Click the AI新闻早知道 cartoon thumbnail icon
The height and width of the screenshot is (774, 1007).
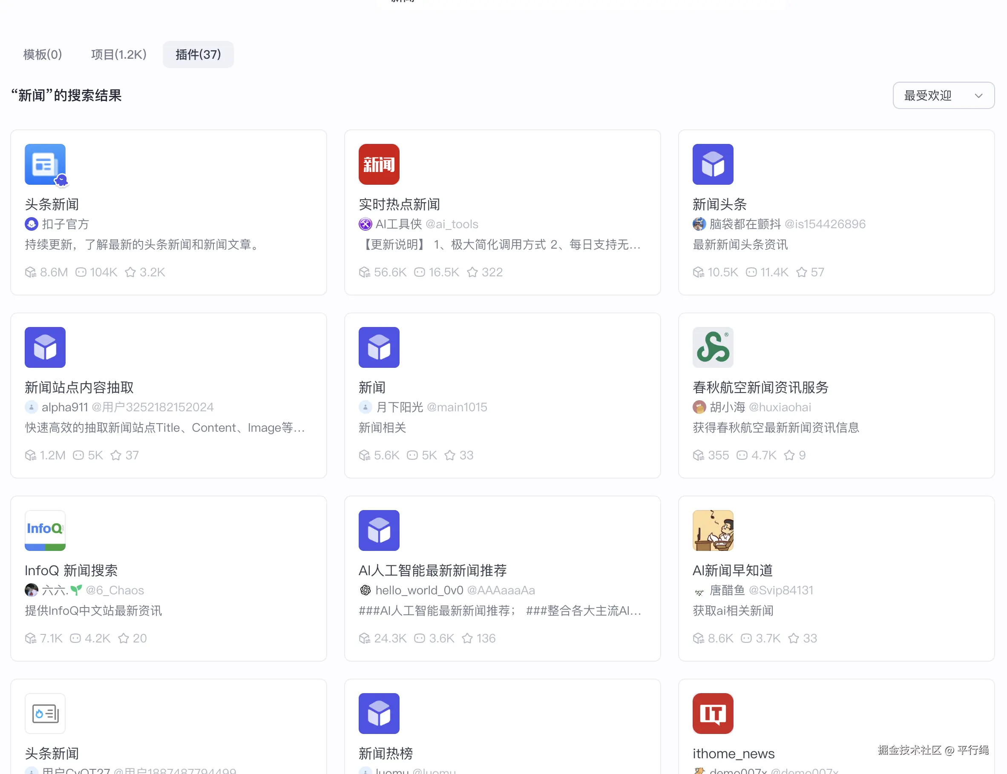712,530
